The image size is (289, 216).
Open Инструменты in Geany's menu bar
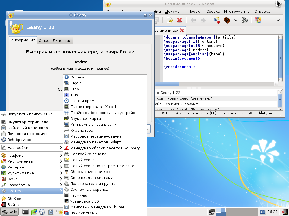point(237,11)
